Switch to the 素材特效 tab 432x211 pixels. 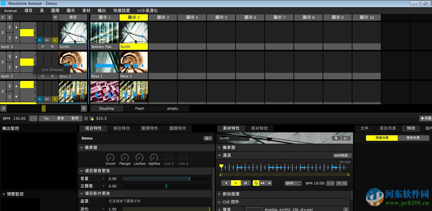tap(260, 128)
